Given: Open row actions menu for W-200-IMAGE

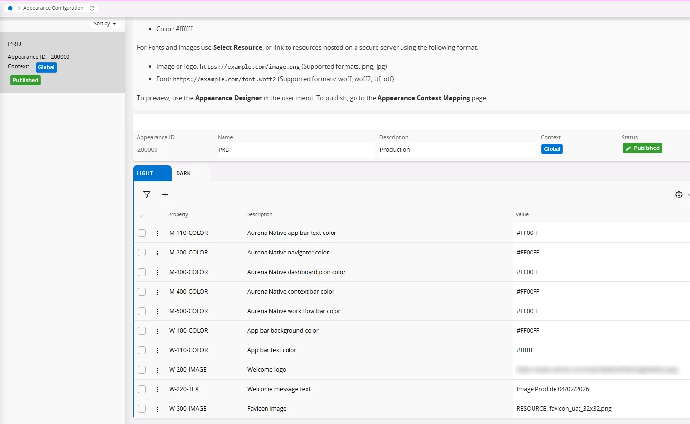Looking at the screenshot, I should pos(157,370).
